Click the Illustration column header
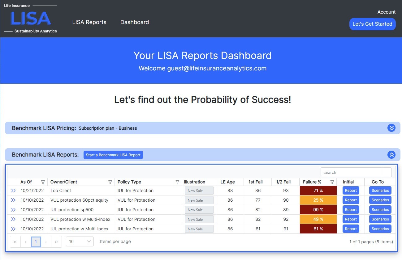Viewport: 402px width, 260px height. 199,182
